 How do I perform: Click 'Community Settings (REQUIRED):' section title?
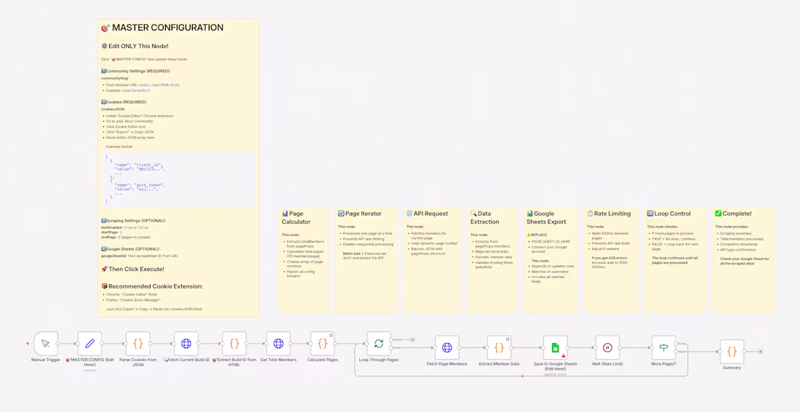tap(136, 71)
